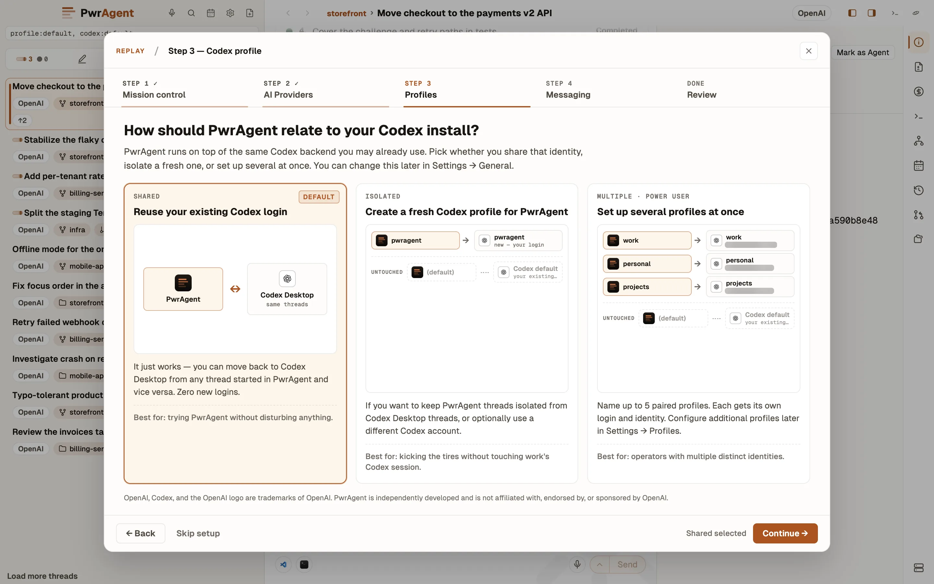Click the 'pwragent' profile name field
Viewport: 934px width, 584px height.
point(415,240)
